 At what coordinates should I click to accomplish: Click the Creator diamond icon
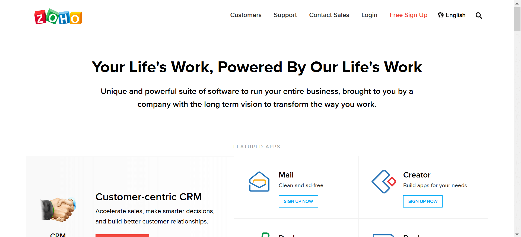(384, 182)
